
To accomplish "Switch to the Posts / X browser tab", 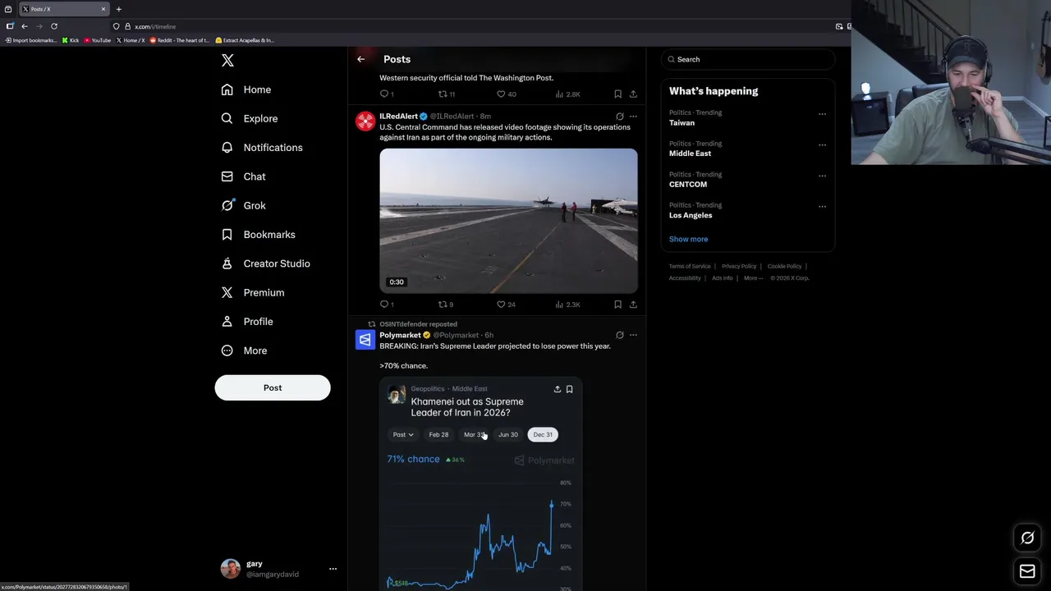I will tap(63, 9).
